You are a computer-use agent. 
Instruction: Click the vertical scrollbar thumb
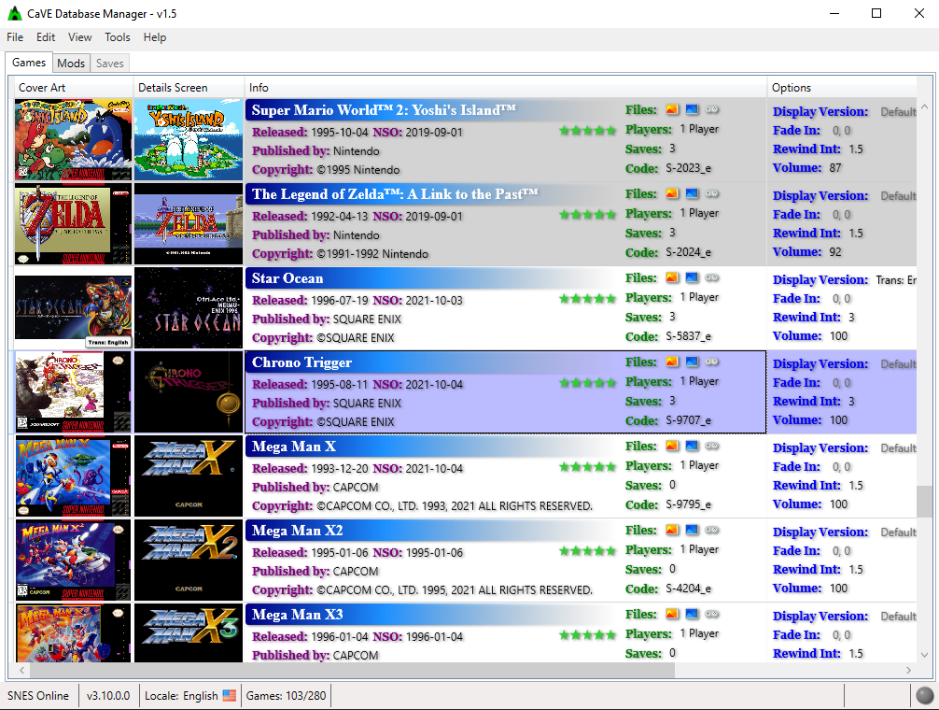[925, 502]
